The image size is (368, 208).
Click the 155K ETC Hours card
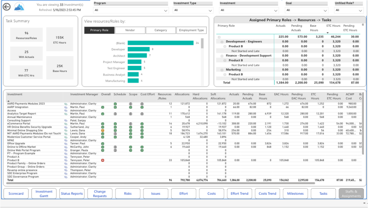pos(60,39)
